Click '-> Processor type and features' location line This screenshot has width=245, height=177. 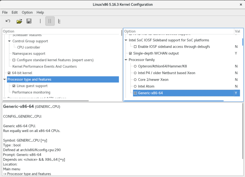point(27,174)
